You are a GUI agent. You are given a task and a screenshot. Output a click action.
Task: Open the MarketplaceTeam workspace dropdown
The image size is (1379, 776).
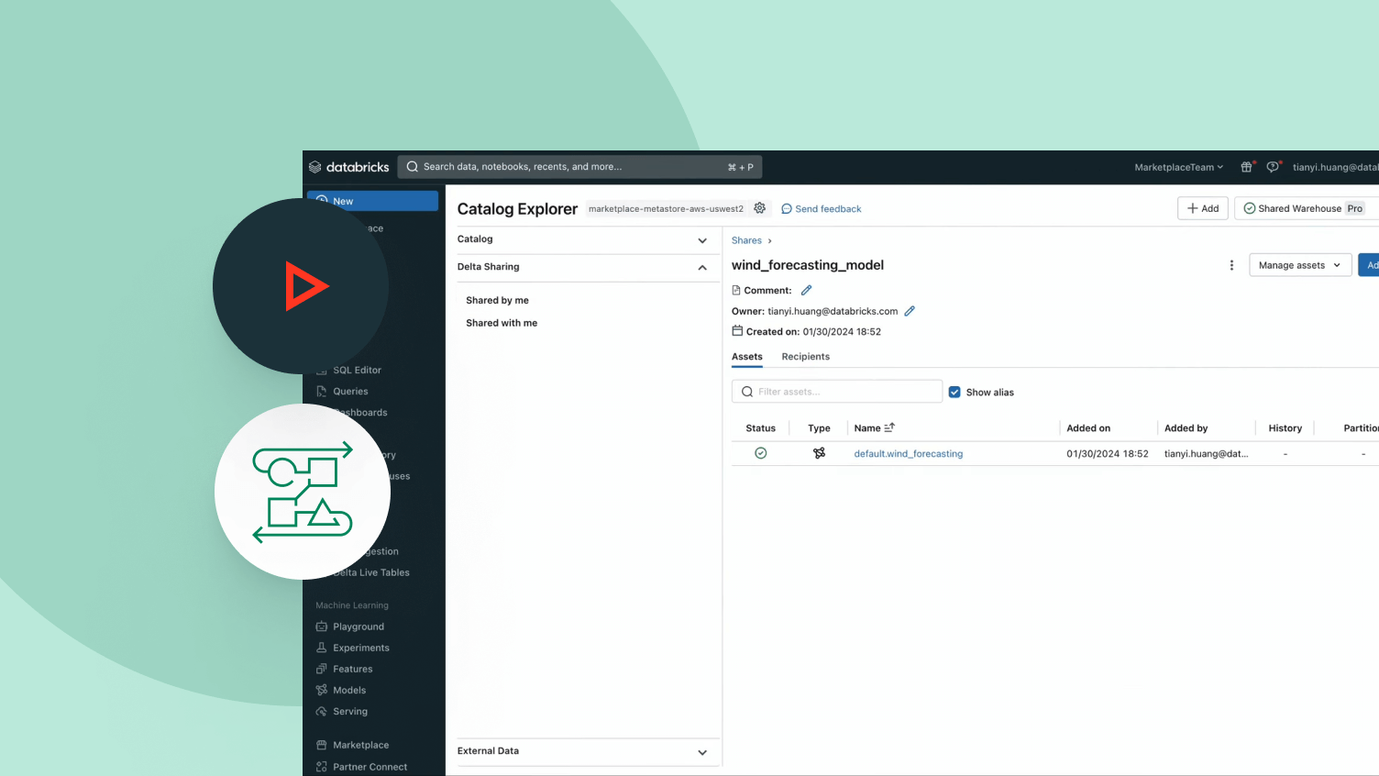pos(1178,167)
